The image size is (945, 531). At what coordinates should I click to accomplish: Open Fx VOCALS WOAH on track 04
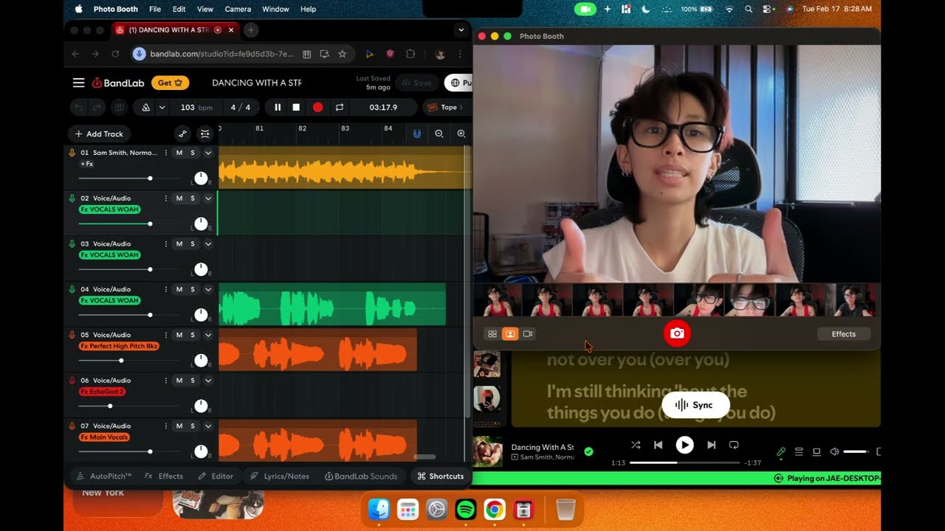[109, 300]
